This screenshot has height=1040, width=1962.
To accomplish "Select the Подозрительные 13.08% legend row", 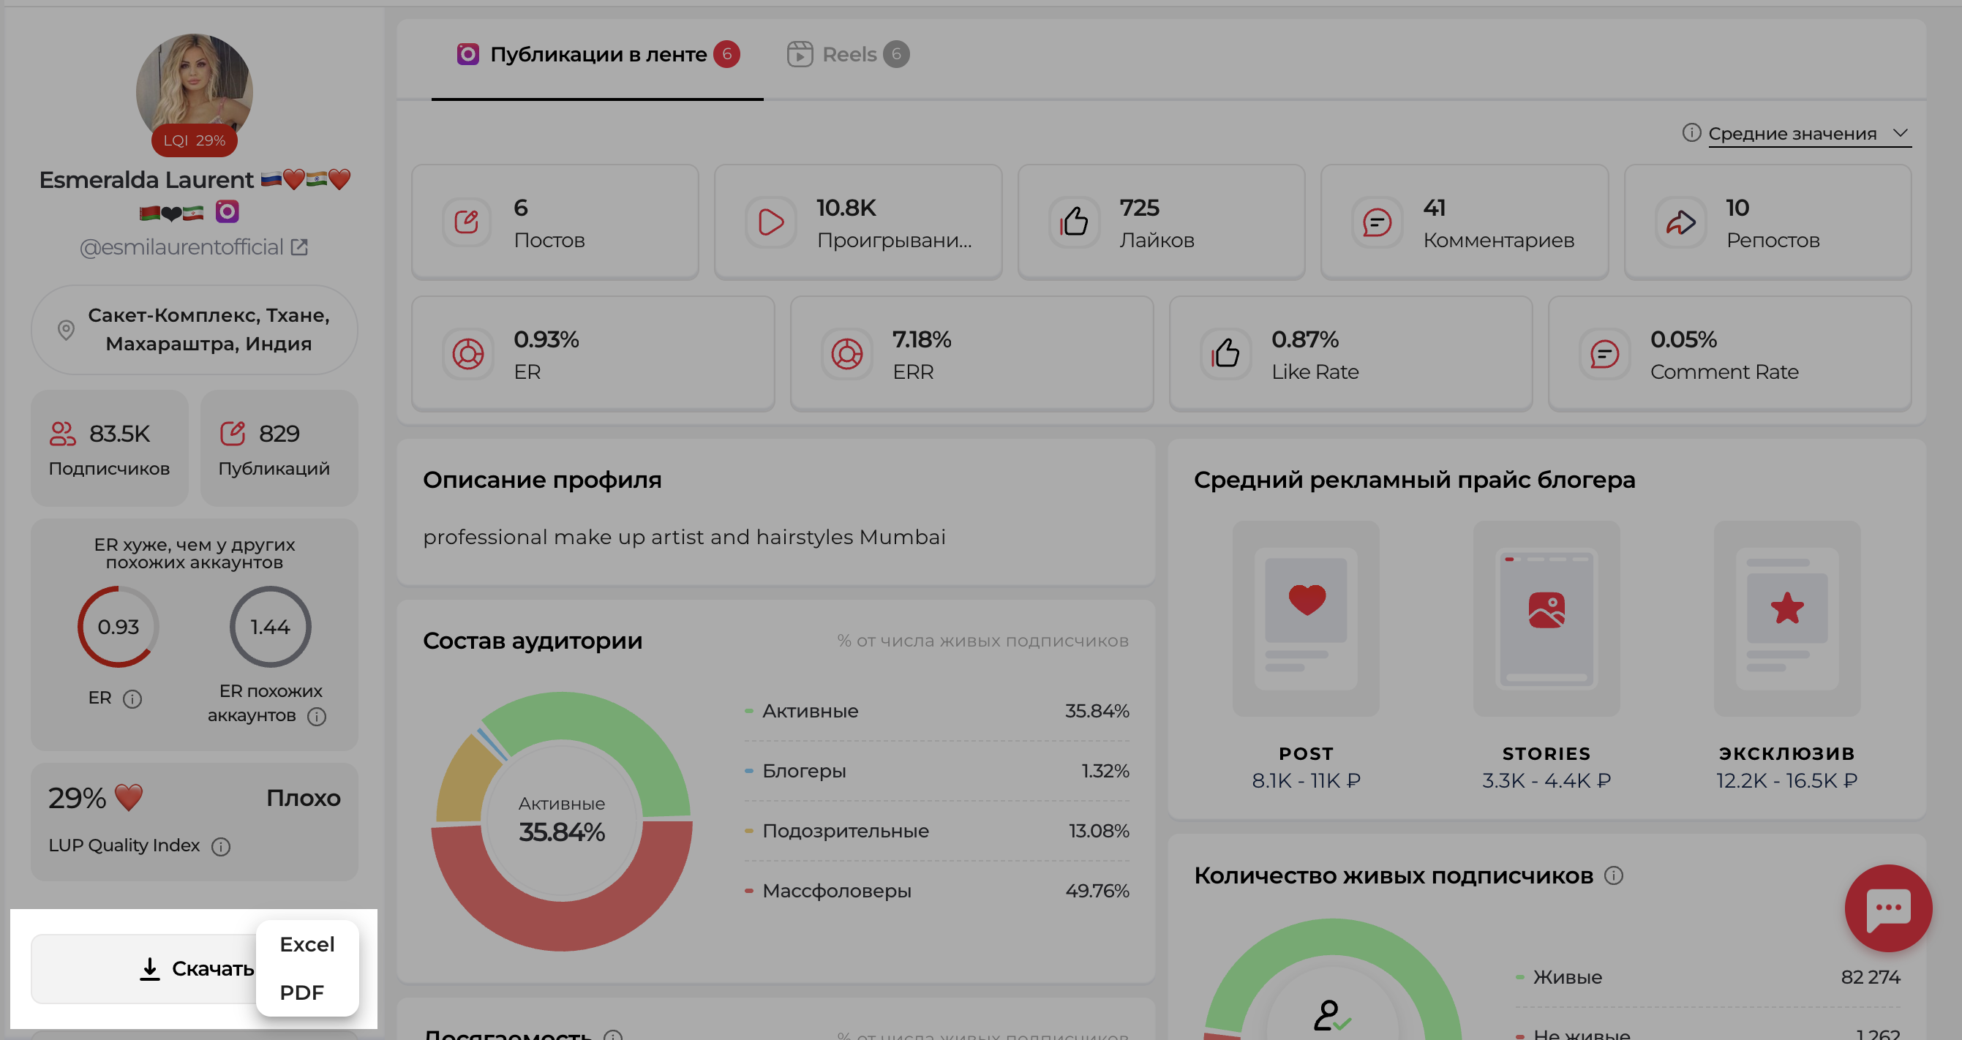I will coord(937,831).
